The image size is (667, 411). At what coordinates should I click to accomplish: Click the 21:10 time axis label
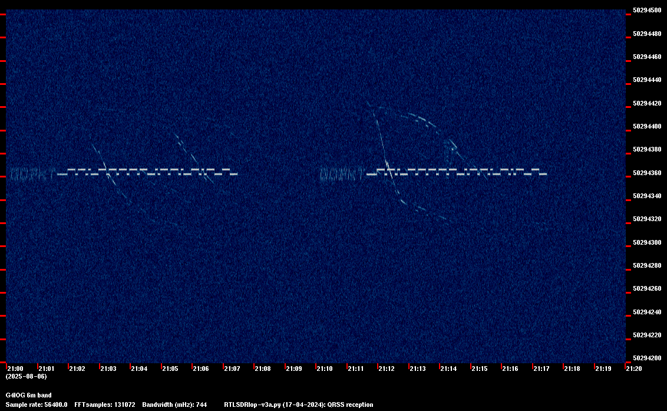[x=325, y=369]
